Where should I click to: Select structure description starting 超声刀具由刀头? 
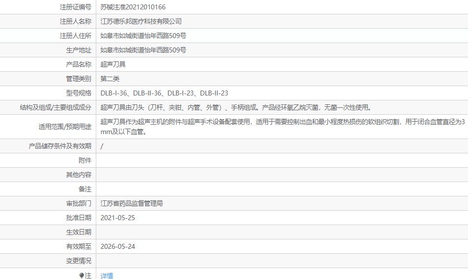[x=236, y=108]
